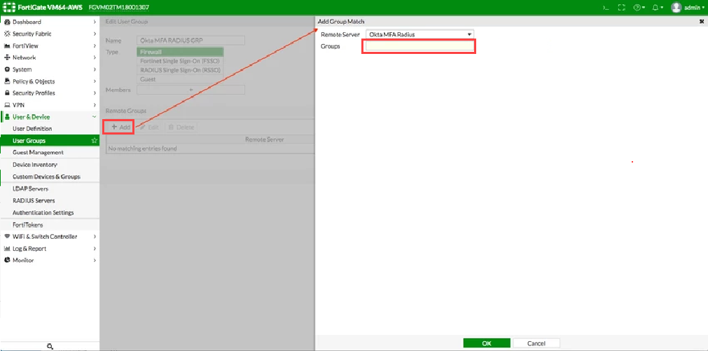Click the sidebar search magnifier icon
Viewport: 708px width, 351px height.
click(50, 346)
